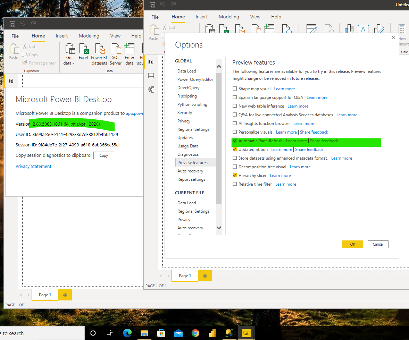Open Microsoft Edge from taskbar
409x340 pixels.
coord(127,333)
